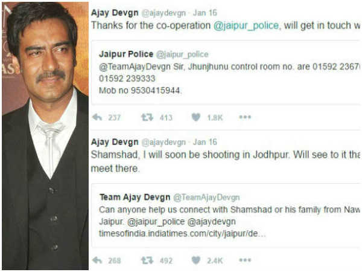Click @ajaydevgn mention in Team Ajay tweet
Image resolution: width=362 pixels, height=272 pixels.
coord(212,222)
